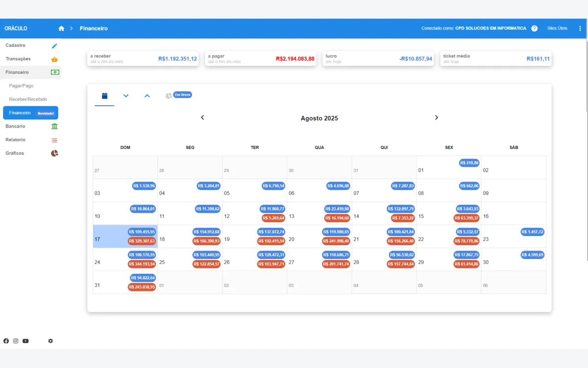Open the Instagram icon in the footer

[x=15, y=341]
